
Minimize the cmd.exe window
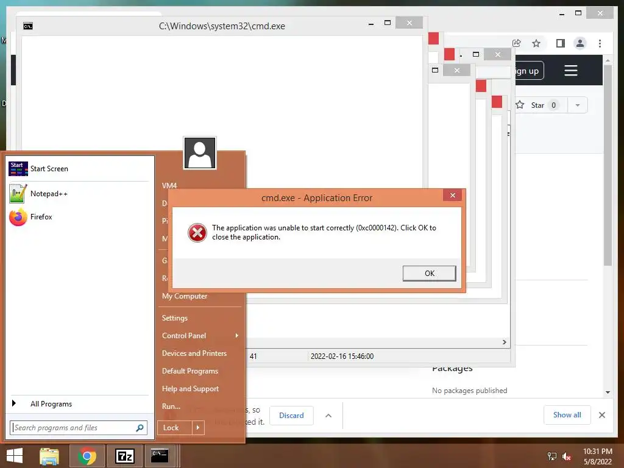[x=371, y=24]
